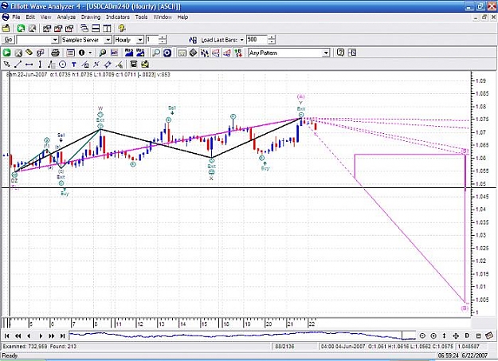This screenshot has width=498, height=361.
Task: Select the text label T tool
Action: click(x=73, y=65)
